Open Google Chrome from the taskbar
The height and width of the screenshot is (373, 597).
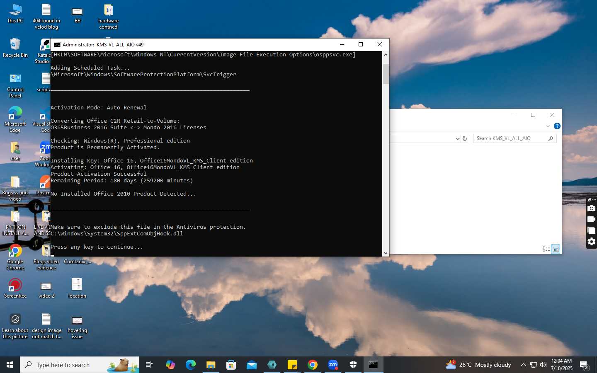pos(313,365)
